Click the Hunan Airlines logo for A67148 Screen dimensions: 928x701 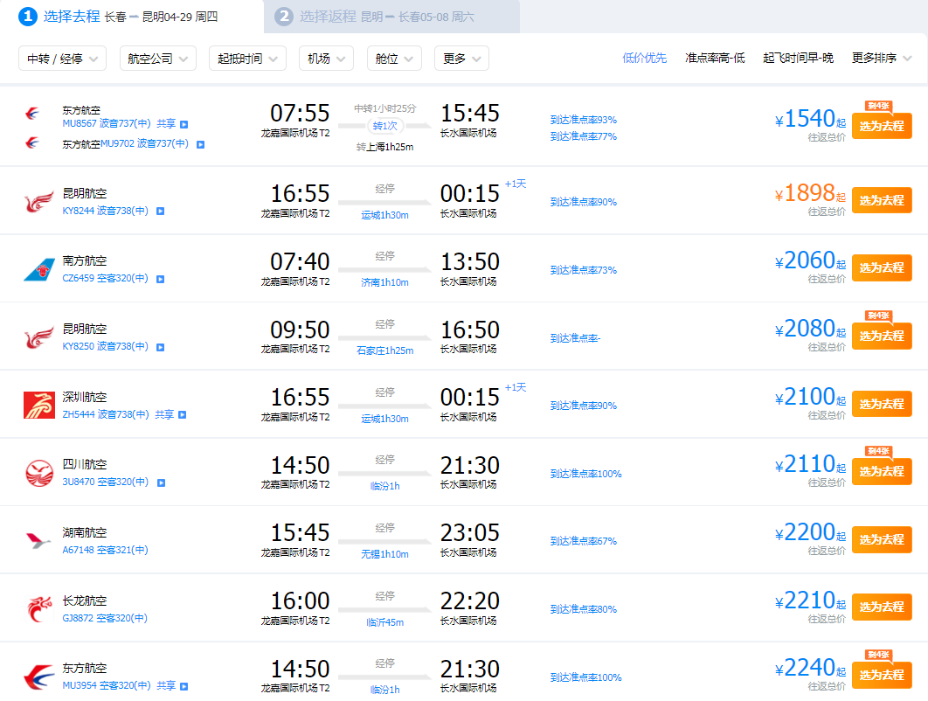pyautogui.click(x=38, y=541)
